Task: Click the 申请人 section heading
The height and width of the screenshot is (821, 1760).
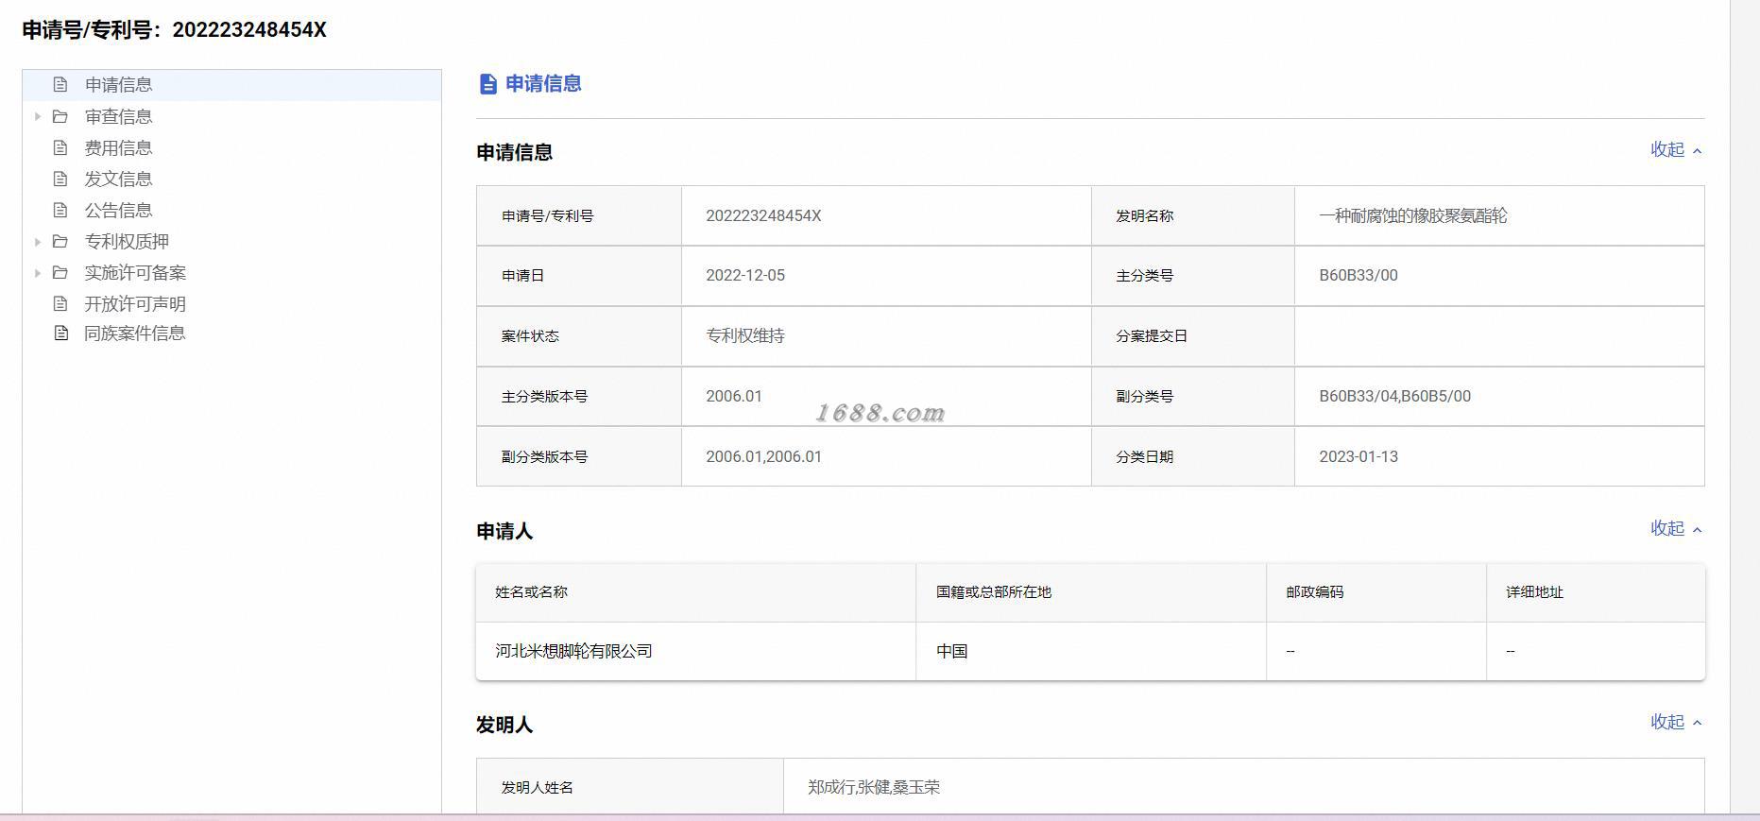Action: pos(504,531)
